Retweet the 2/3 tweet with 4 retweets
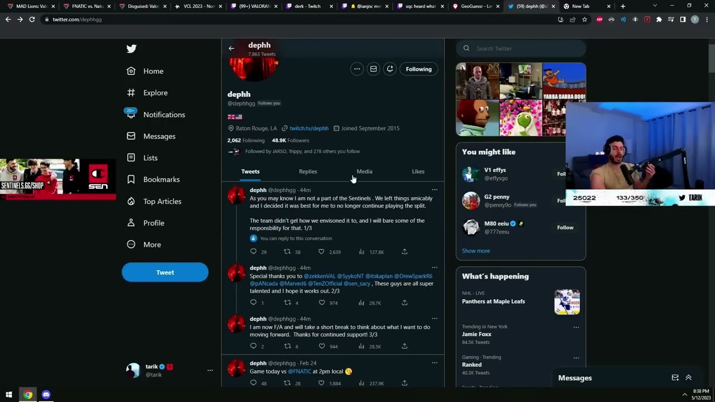The height and width of the screenshot is (402, 715). [x=288, y=303]
